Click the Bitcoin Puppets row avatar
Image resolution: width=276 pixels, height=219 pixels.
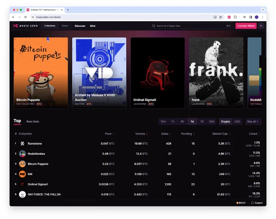tap(22, 164)
